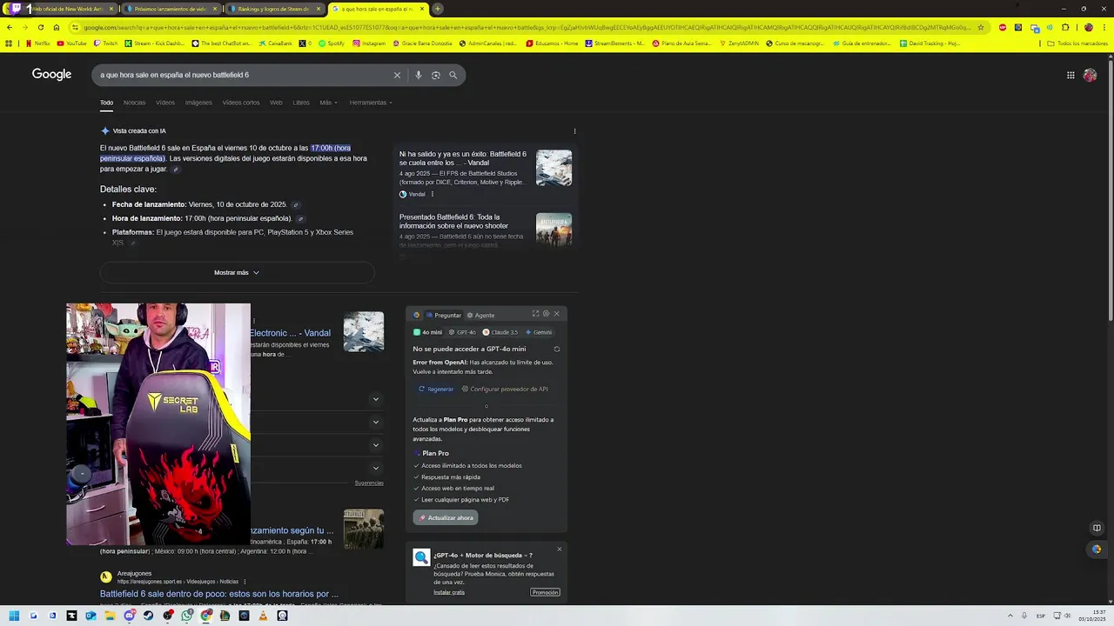The width and height of the screenshot is (1114, 626).
Task: Switch to Vídeos results tab
Action: pos(165,103)
